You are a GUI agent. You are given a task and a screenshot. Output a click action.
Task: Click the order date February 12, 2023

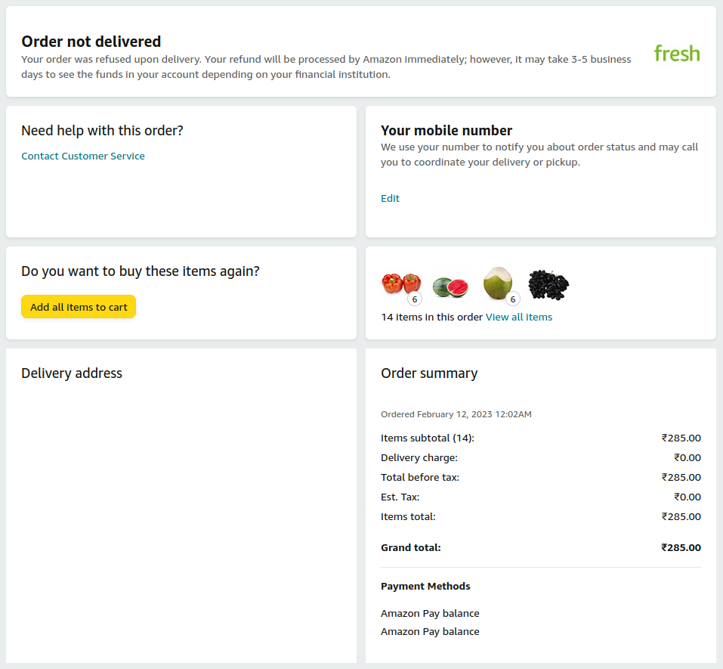point(456,415)
